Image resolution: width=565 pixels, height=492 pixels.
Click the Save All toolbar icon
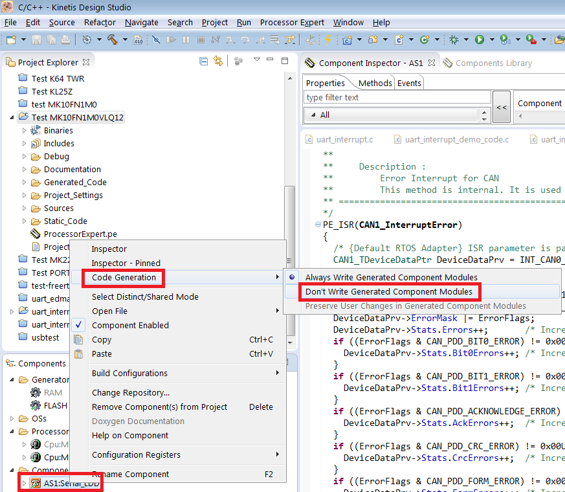(x=51, y=39)
